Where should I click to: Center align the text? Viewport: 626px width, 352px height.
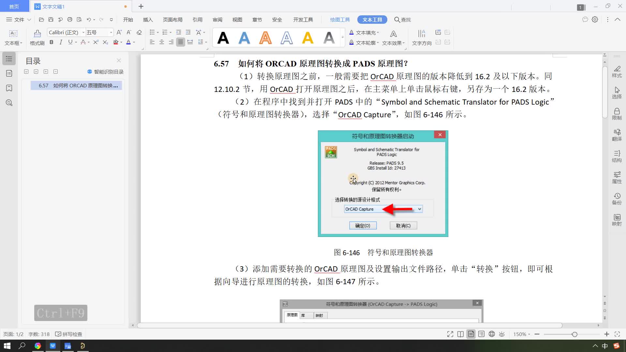pos(161,42)
